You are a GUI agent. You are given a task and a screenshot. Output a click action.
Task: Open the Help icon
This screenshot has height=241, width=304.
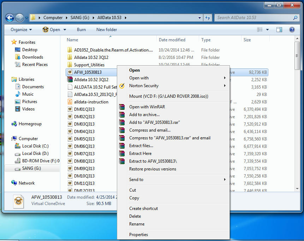(292, 30)
